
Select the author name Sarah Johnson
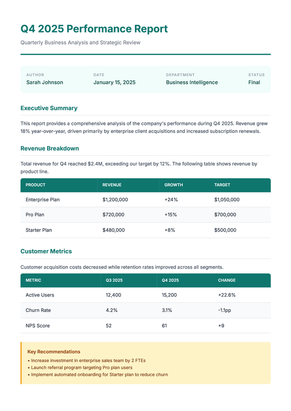45,82
